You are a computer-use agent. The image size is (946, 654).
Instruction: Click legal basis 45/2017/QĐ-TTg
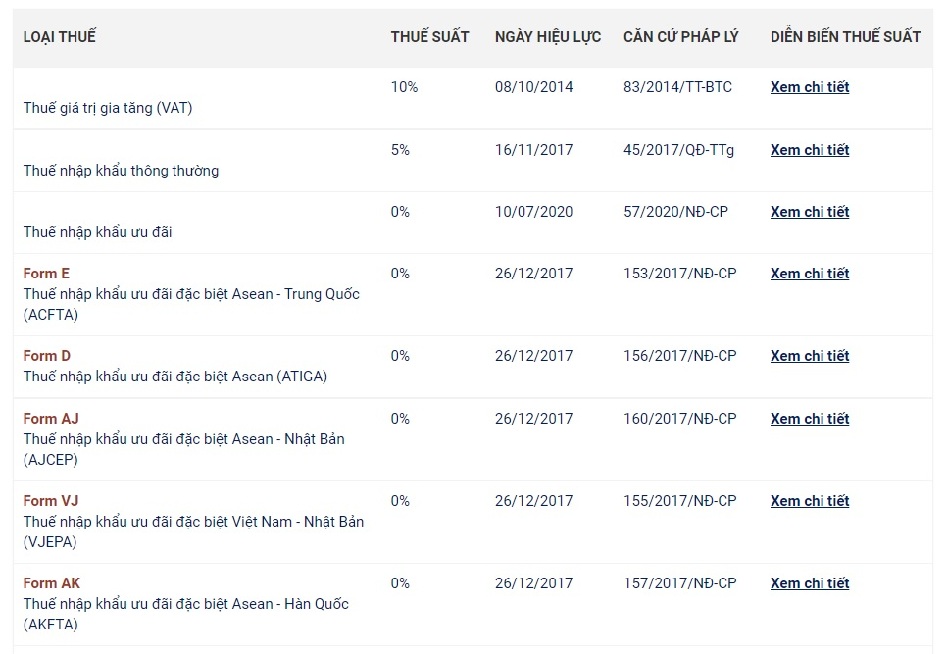click(x=678, y=150)
